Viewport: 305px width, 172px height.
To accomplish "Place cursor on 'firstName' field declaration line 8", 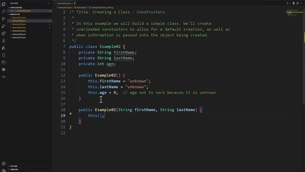I will 124,53.
